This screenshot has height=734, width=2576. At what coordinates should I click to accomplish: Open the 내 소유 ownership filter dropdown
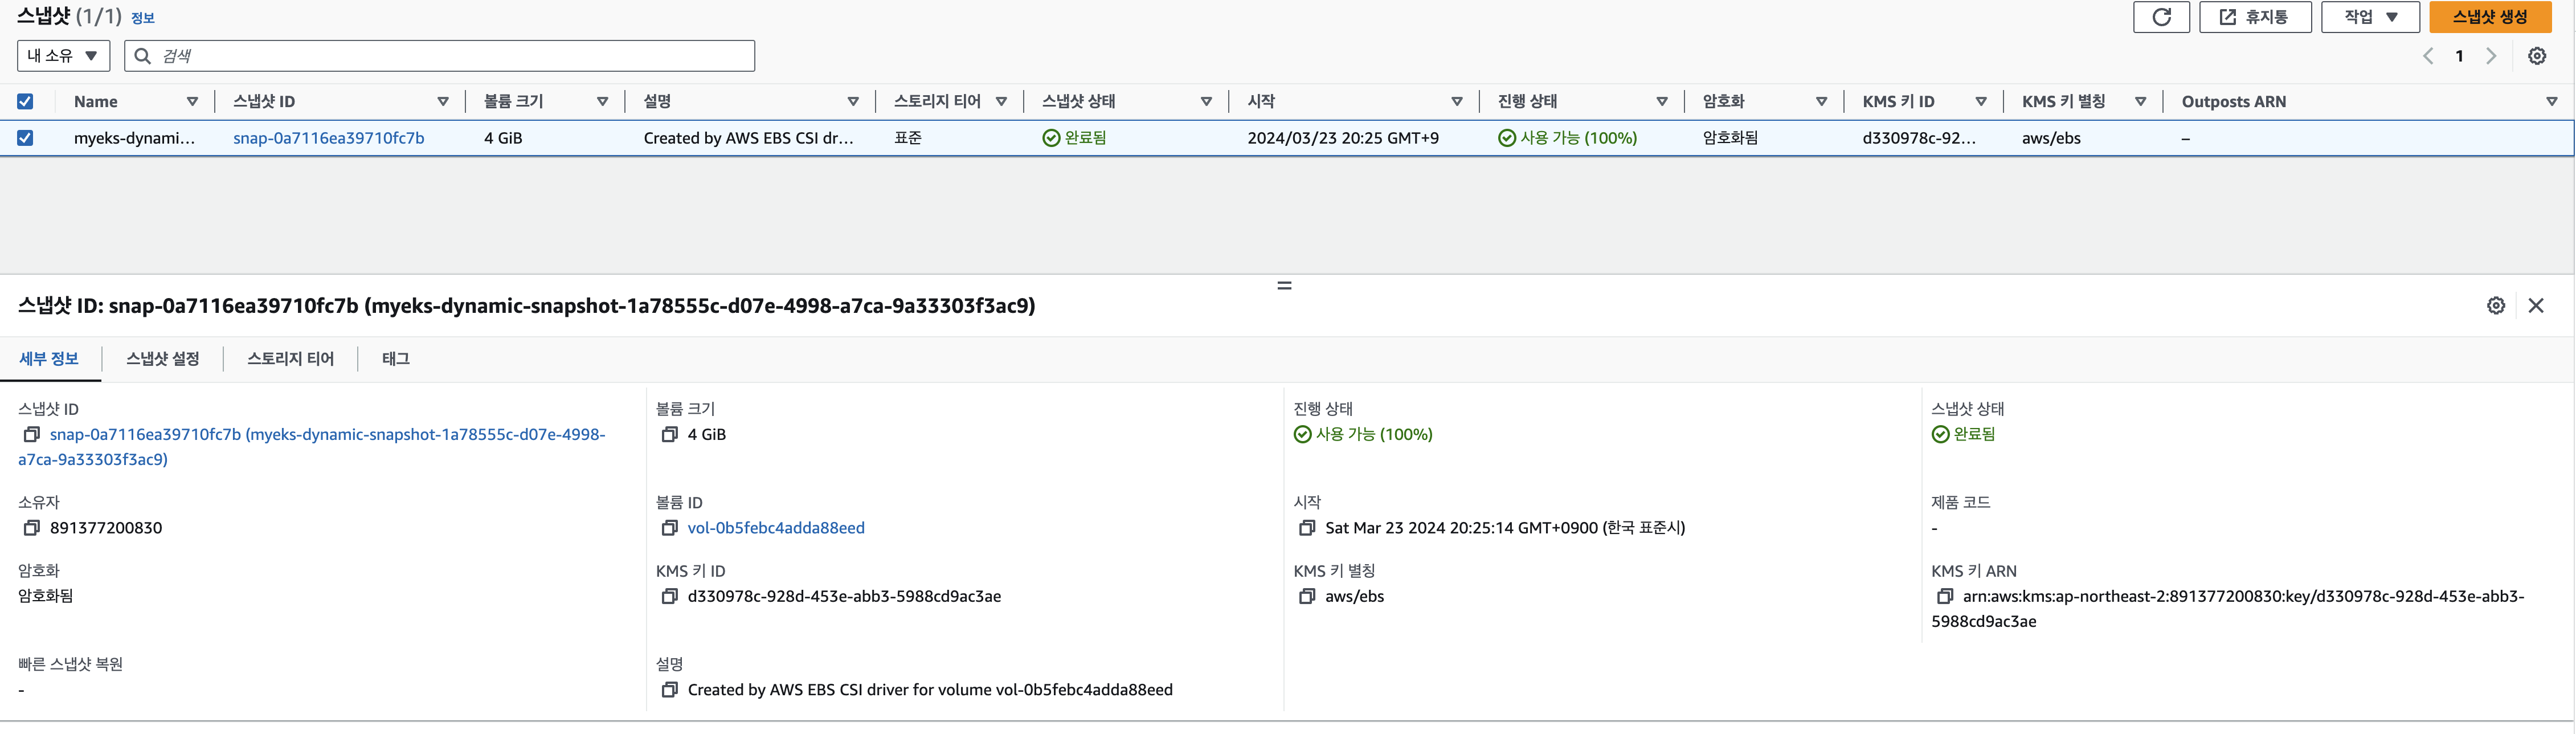63,56
